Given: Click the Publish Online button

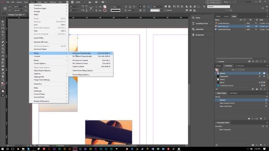Looking at the screenshot, I should pyautogui.click(x=213, y=2).
